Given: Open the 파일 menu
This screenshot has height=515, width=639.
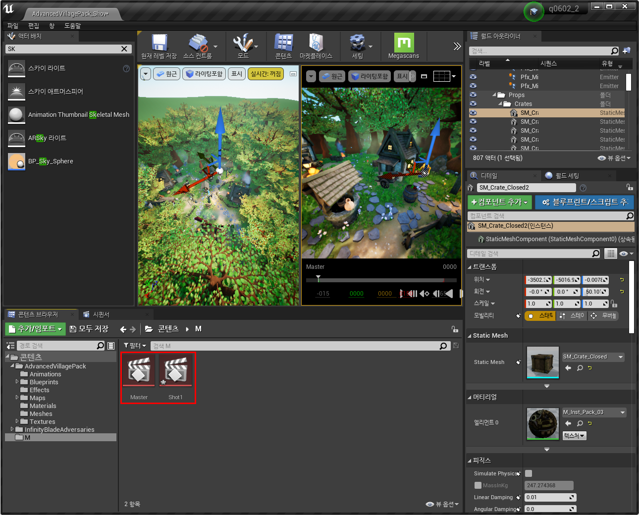Looking at the screenshot, I should (x=13, y=26).
